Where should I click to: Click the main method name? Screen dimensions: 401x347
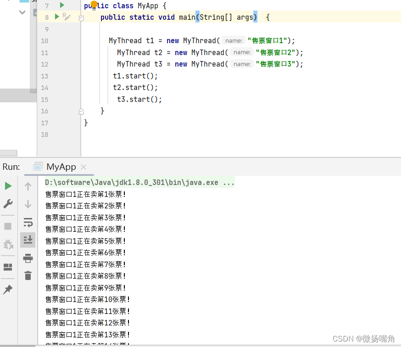187,17
